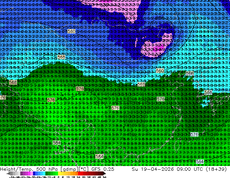230x178 pixels.
Task: Click the '54' legend scale maximum value
Action: pos(104,177)
